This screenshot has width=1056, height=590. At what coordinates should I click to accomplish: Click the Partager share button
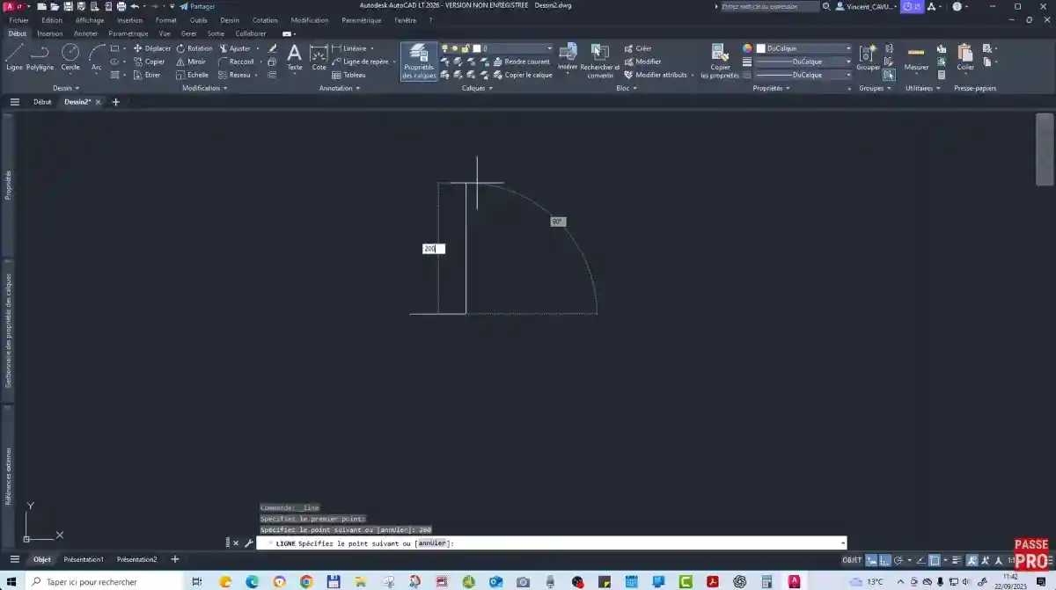[197, 6]
